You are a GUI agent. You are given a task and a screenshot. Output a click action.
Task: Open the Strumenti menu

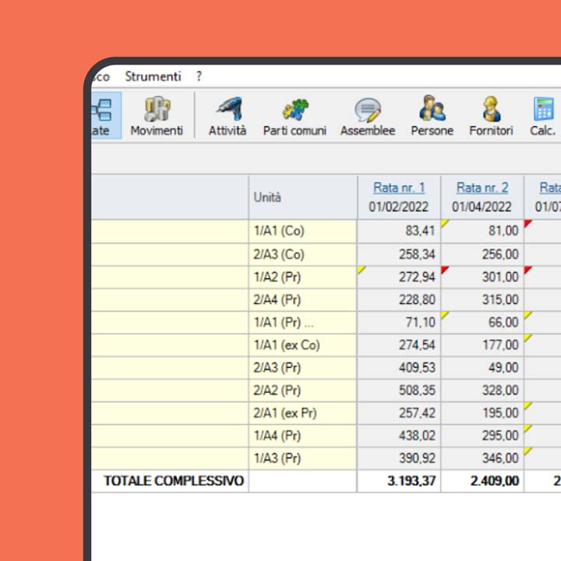pyautogui.click(x=153, y=76)
